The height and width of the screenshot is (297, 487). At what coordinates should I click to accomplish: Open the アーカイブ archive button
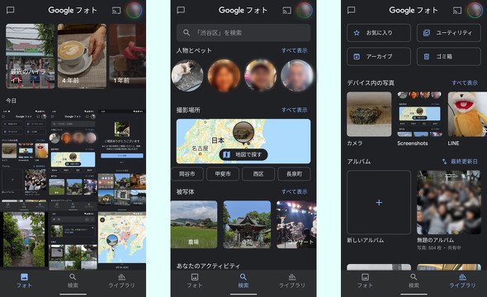[x=379, y=56]
